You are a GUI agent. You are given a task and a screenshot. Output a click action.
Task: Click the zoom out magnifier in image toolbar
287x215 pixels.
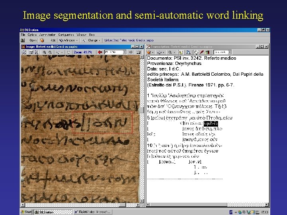point(50,52)
